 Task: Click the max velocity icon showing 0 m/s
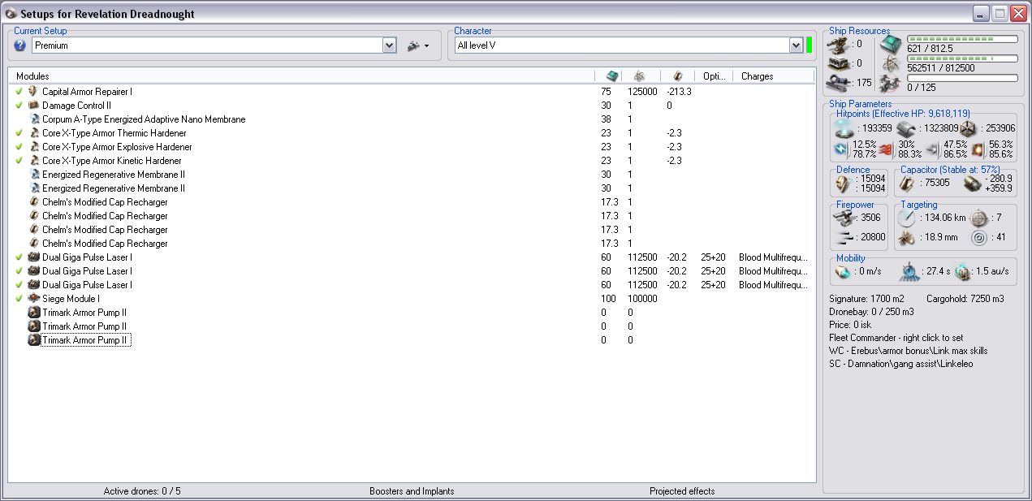click(842, 272)
